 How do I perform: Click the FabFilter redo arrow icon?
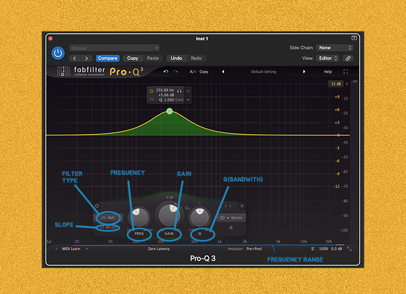(175, 72)
